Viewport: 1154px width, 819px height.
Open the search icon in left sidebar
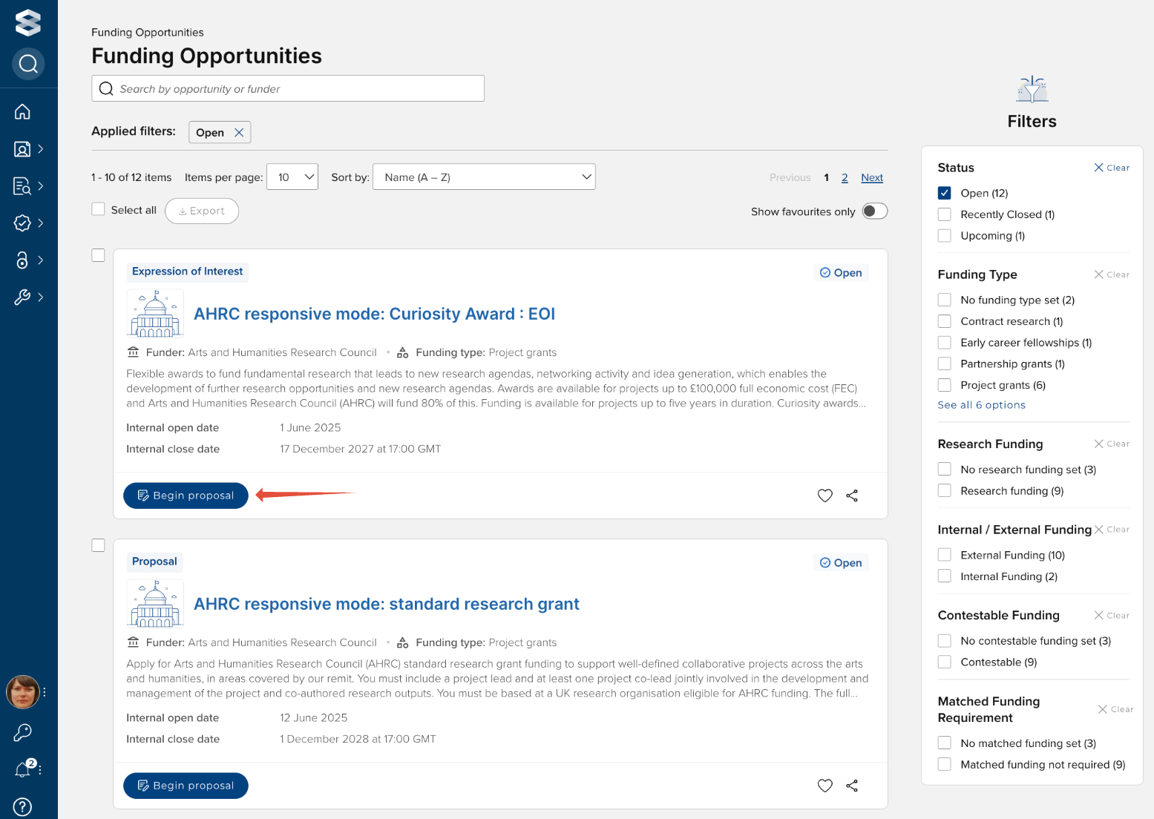point(28,64)
